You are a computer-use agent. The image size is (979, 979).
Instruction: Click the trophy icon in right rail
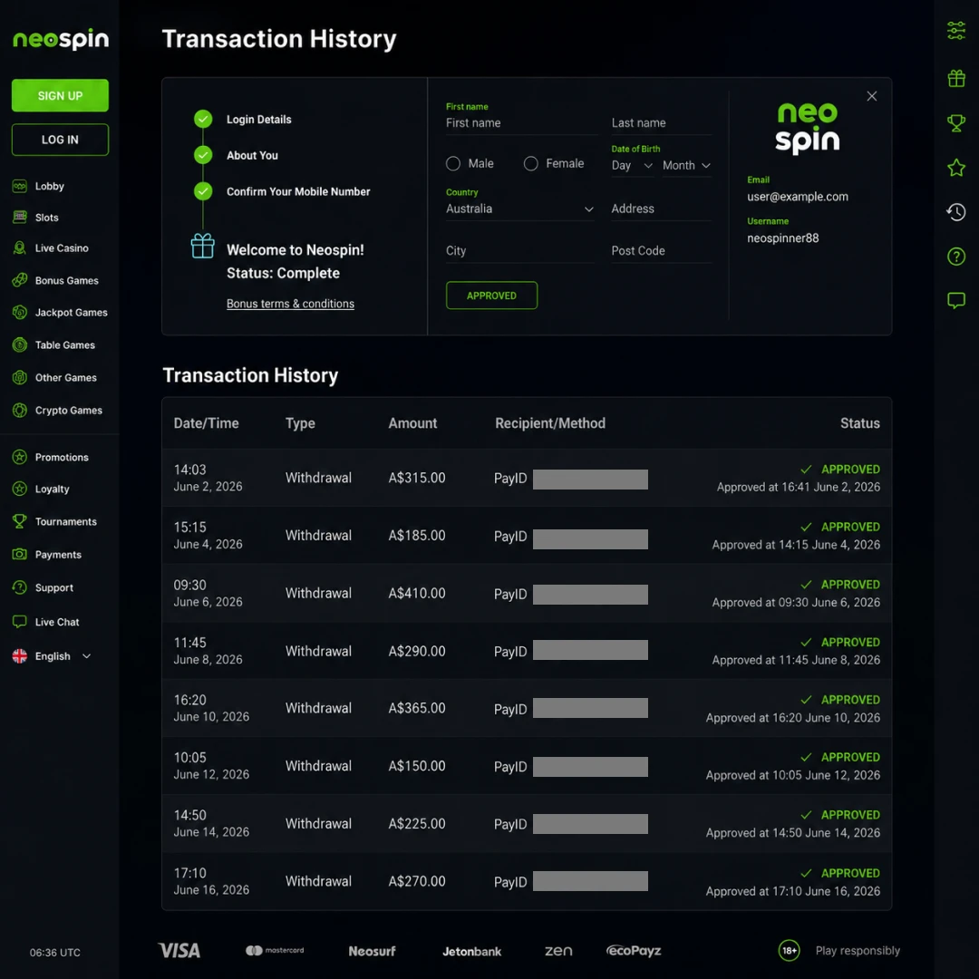click(956, 123)
